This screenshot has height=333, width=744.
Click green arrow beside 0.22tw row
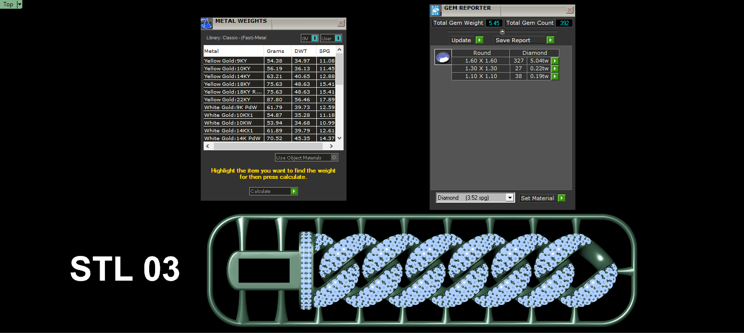555,69
